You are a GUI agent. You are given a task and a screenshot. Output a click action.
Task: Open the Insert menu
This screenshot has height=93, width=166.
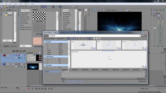coord(15,4)
